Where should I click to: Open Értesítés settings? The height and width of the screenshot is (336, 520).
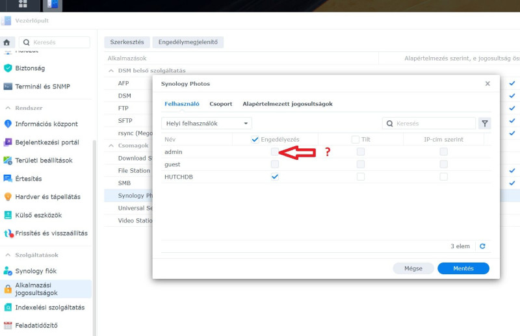click(23, 179)
